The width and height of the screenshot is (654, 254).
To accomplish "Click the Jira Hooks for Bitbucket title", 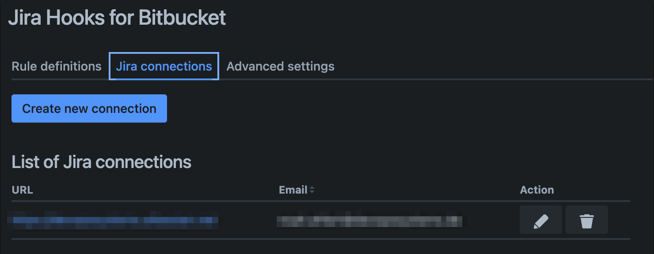I will pos(117,18).
